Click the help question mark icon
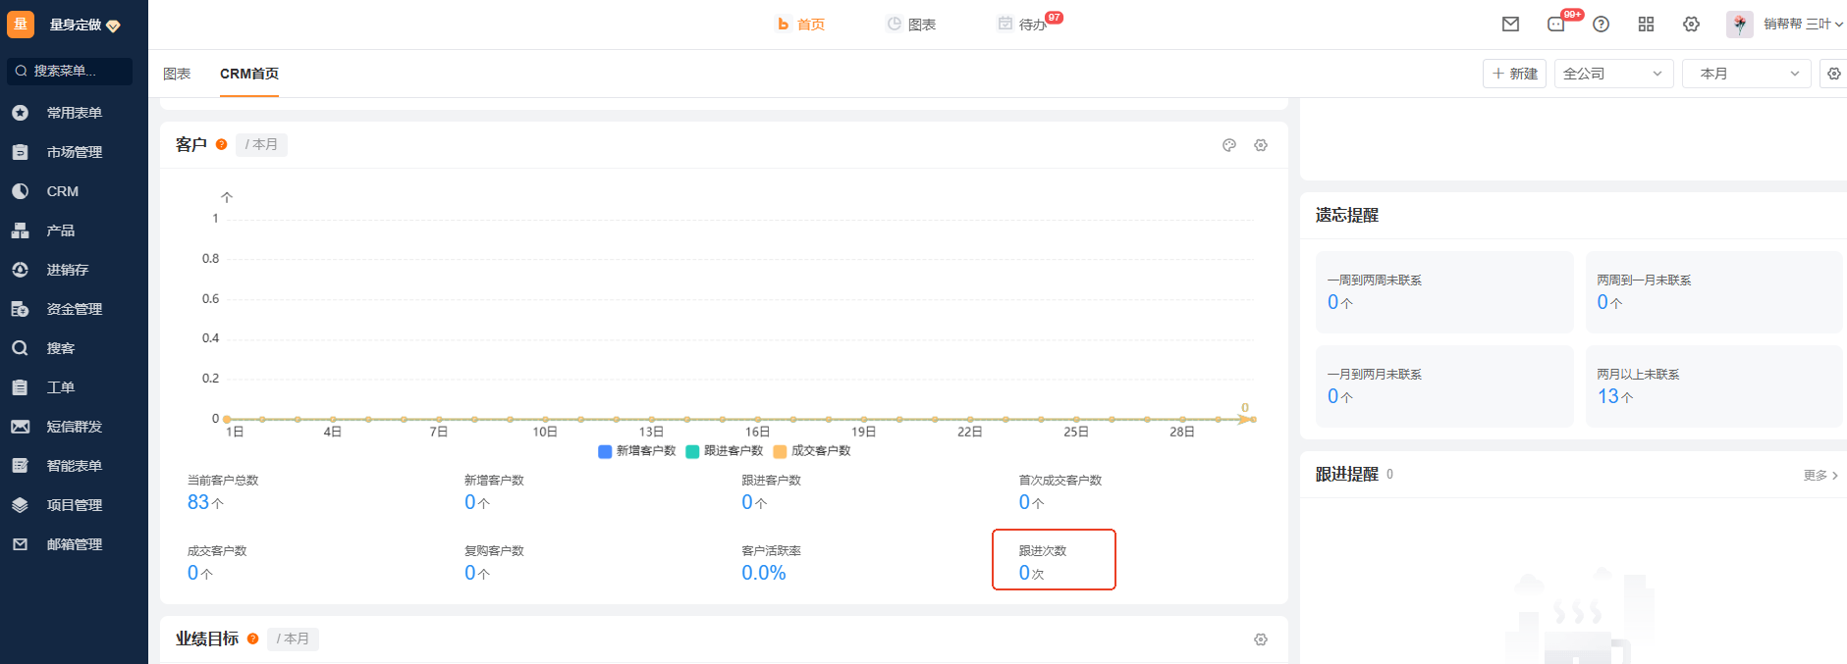The width and height of the screenshot is (1847, 664). [1601, 25]
